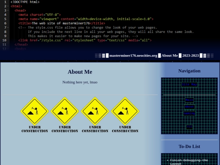Click line number 1 in the gutter
The image size is (220, 165).
coord(5,2)
